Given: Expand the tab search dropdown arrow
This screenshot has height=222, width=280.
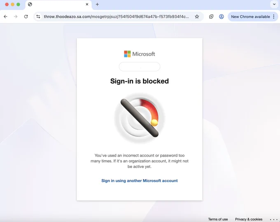Looking at the screenshot, I should 274,4.
